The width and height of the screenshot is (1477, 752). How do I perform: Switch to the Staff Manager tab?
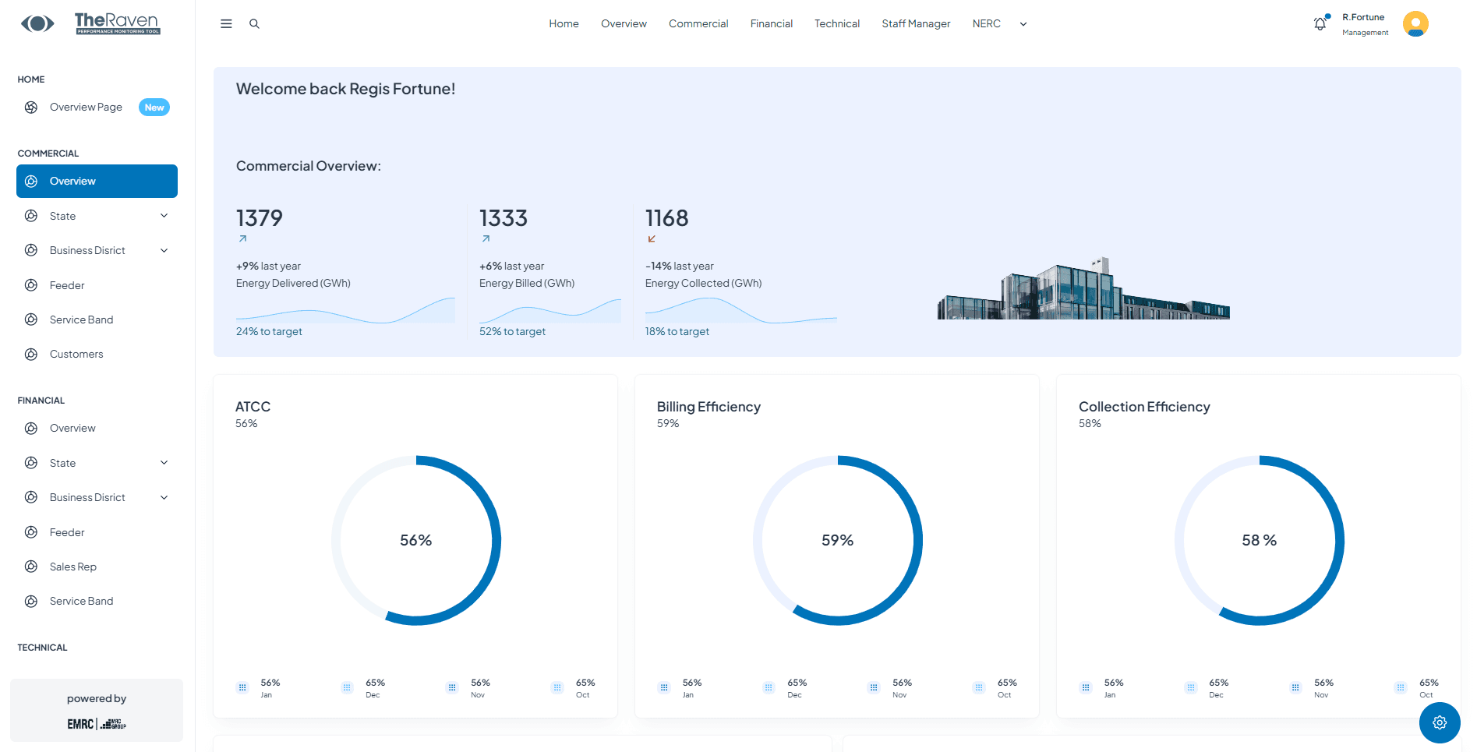pyautogui.click(x=916, y=23)
